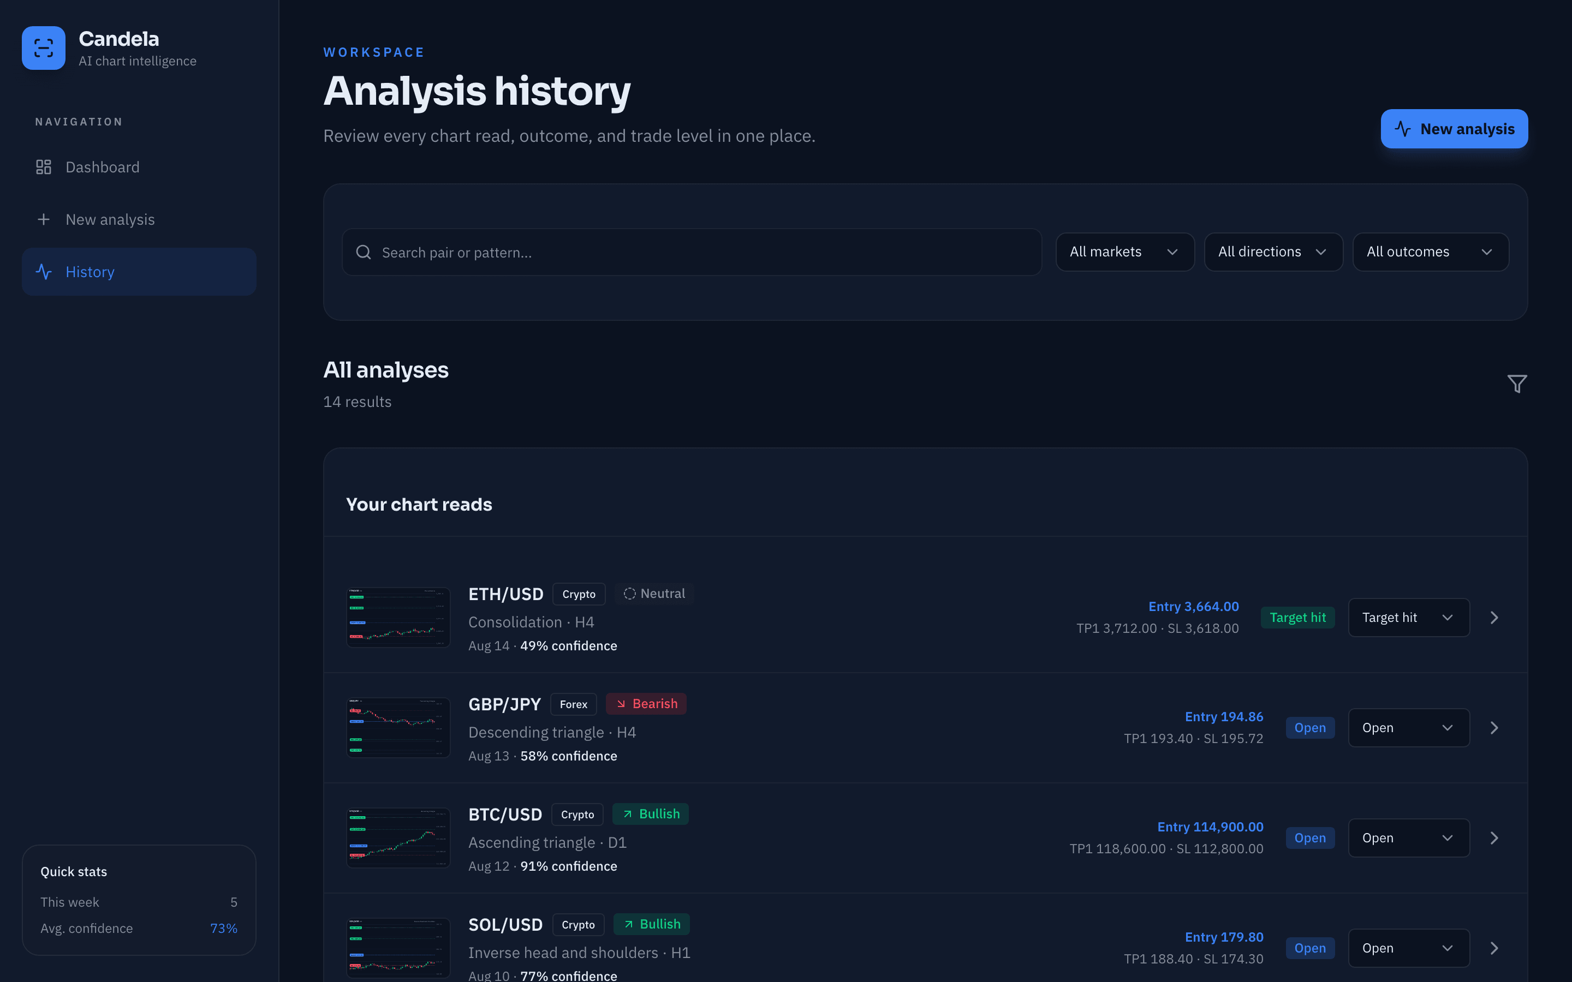Click Entry 3,664.00 value

(1193, 607)
